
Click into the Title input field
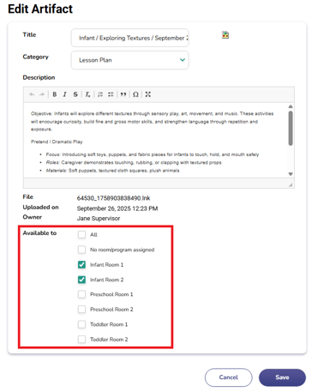point(130,38)
